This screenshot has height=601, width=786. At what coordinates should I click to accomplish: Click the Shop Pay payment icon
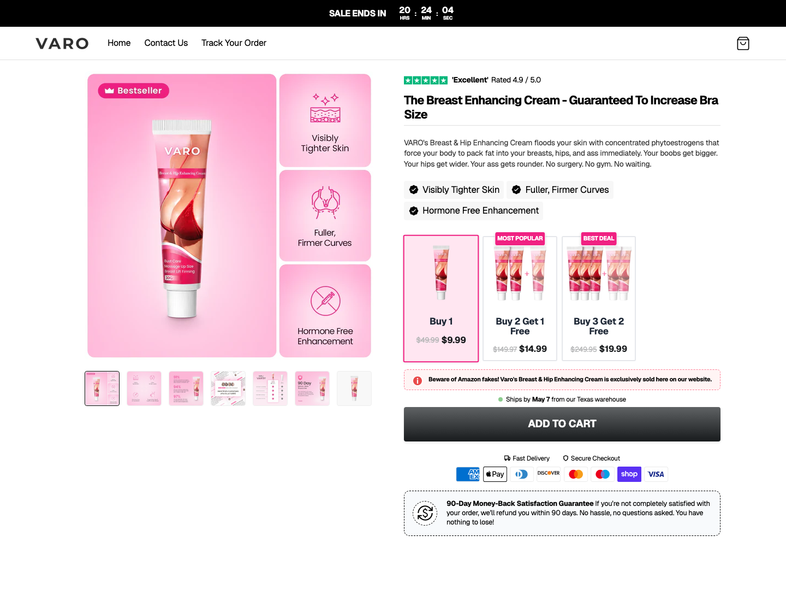(x=629, y=474)
